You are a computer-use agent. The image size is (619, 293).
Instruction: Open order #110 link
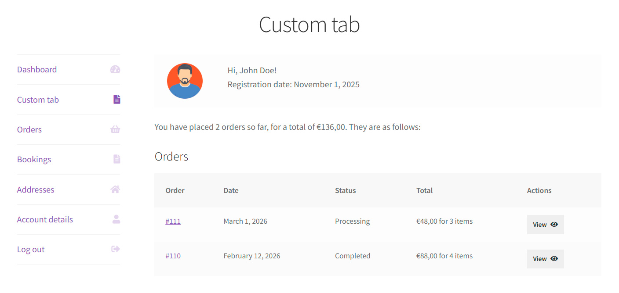tap(173, 256)
